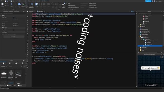The height and width of the screenshot is (92, 164).
Task: Open Toolbox inventory grid tab
Action: coord(10,63)
